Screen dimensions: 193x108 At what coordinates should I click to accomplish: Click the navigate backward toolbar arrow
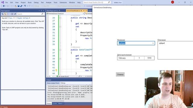tap(4, 6)
